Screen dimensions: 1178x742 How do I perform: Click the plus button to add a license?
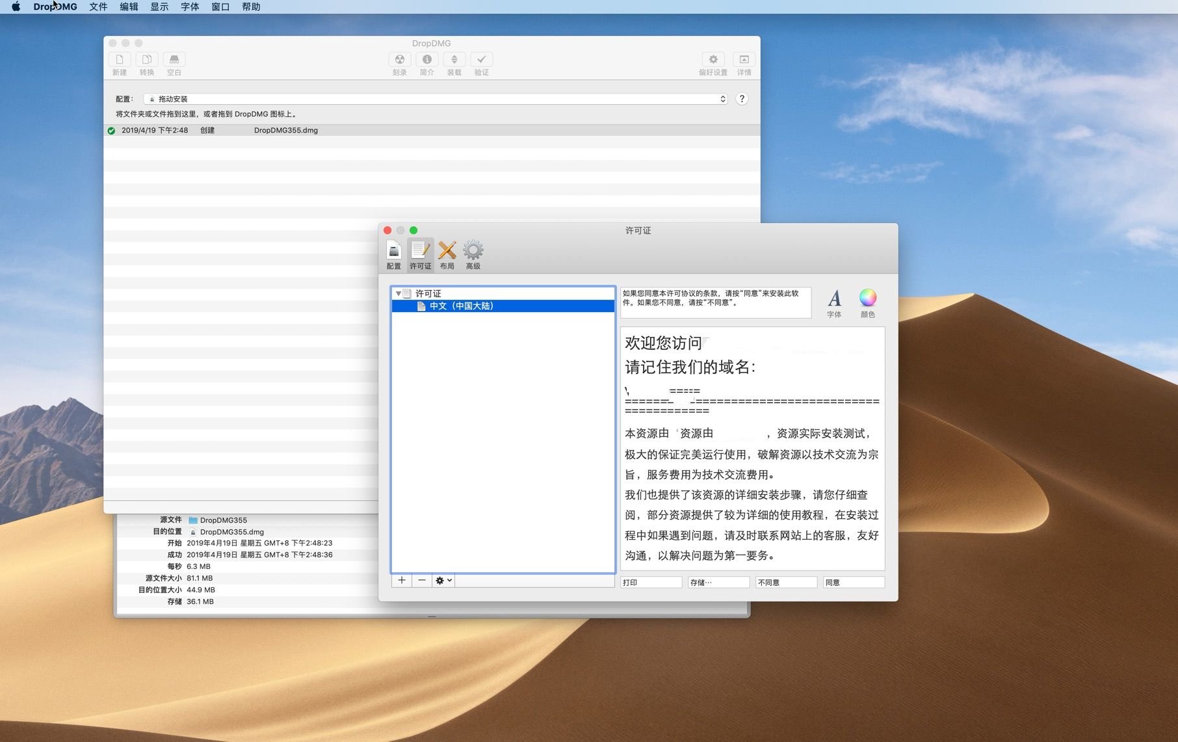402,580
